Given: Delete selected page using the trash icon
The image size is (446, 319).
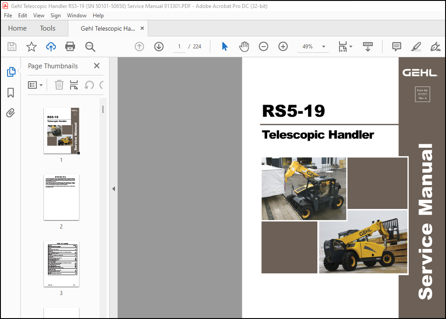Looking at the screenshot, I should coord(59,85).
